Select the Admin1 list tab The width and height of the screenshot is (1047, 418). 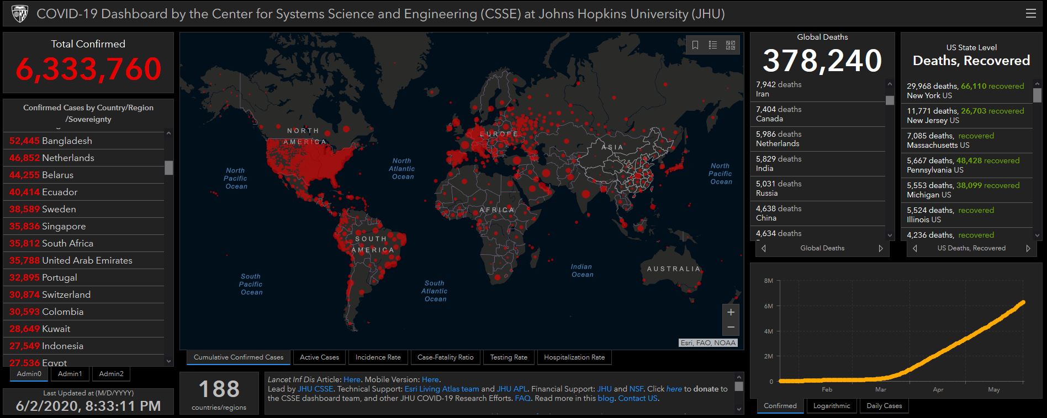[70, 374]
